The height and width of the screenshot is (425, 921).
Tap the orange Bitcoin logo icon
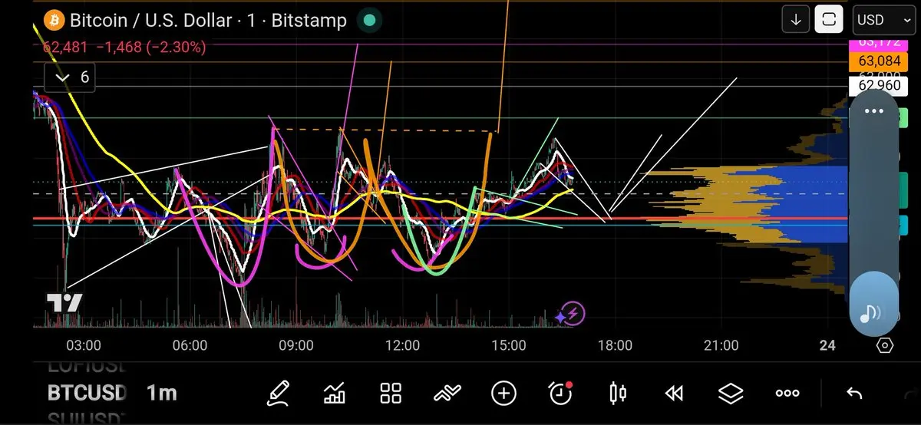pyautogui.click(x=54, y=20)
